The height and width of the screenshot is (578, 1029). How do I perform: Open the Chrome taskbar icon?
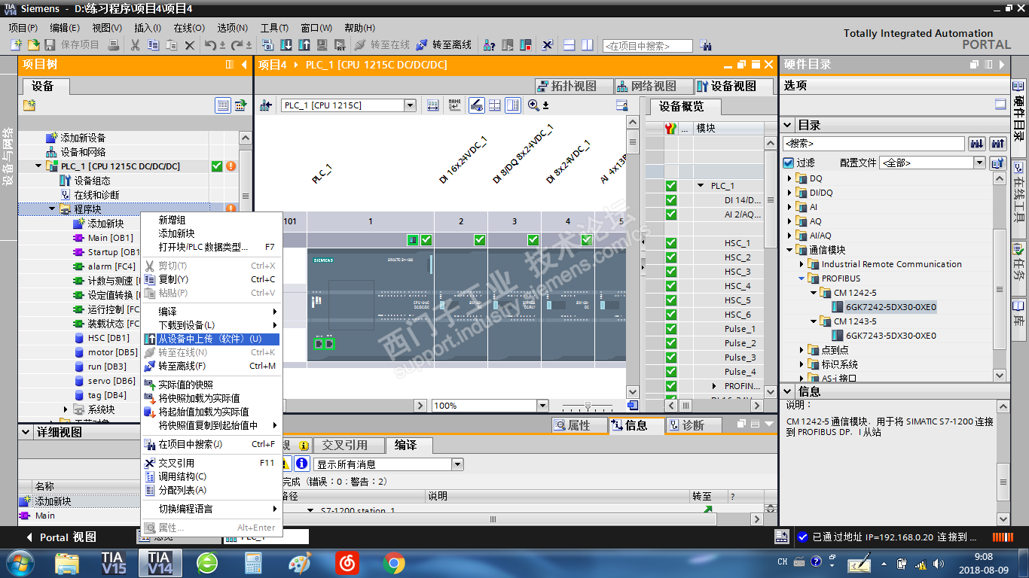click(x=393, y=562)
